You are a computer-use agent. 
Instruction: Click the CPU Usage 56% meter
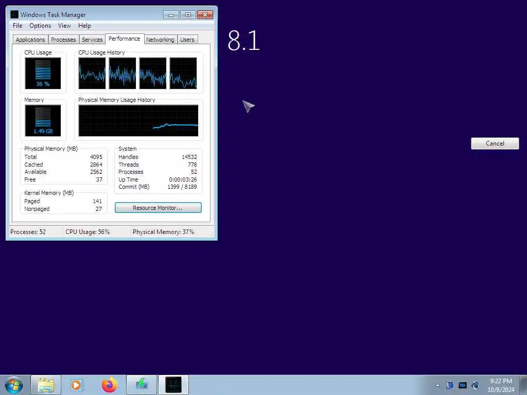point(43,73)
